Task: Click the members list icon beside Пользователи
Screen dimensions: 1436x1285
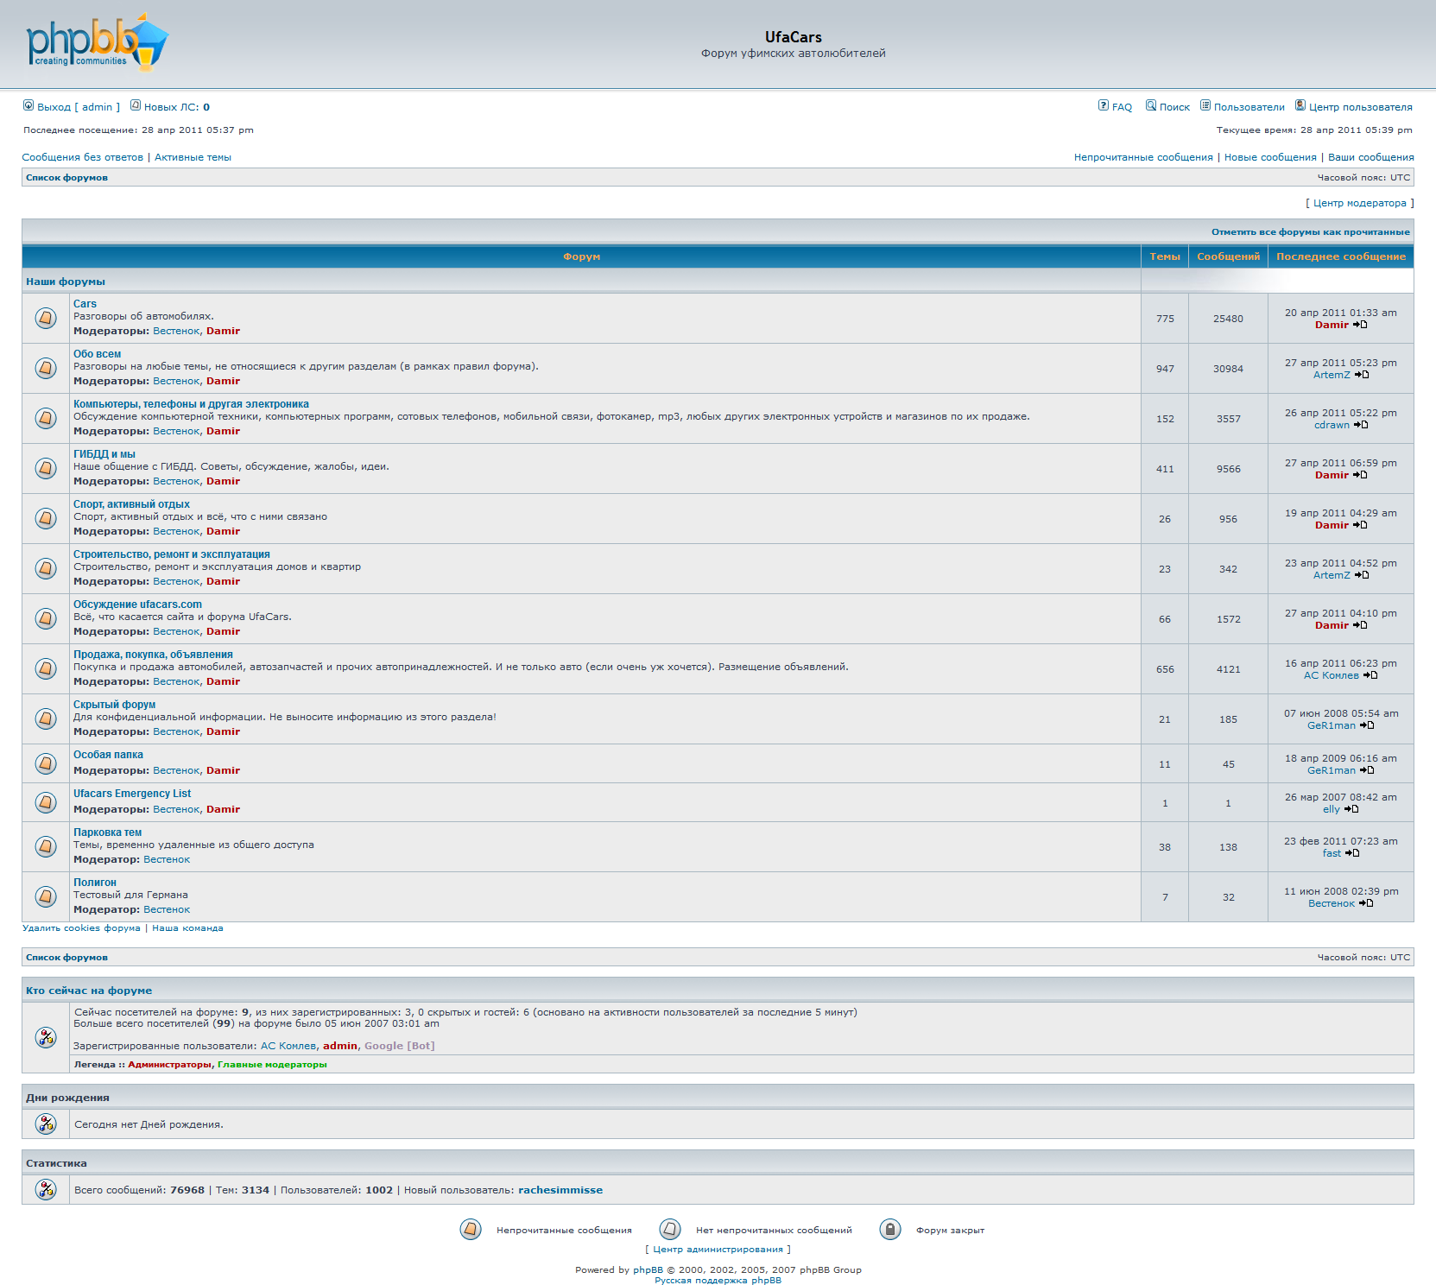Action: pos(1205,105)
